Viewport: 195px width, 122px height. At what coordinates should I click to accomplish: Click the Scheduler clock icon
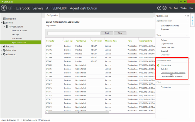point(4,50)
